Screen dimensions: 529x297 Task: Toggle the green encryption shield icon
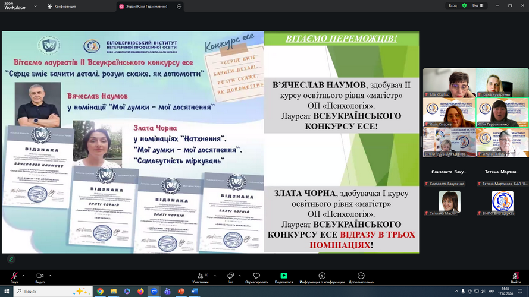pos(464,5)
